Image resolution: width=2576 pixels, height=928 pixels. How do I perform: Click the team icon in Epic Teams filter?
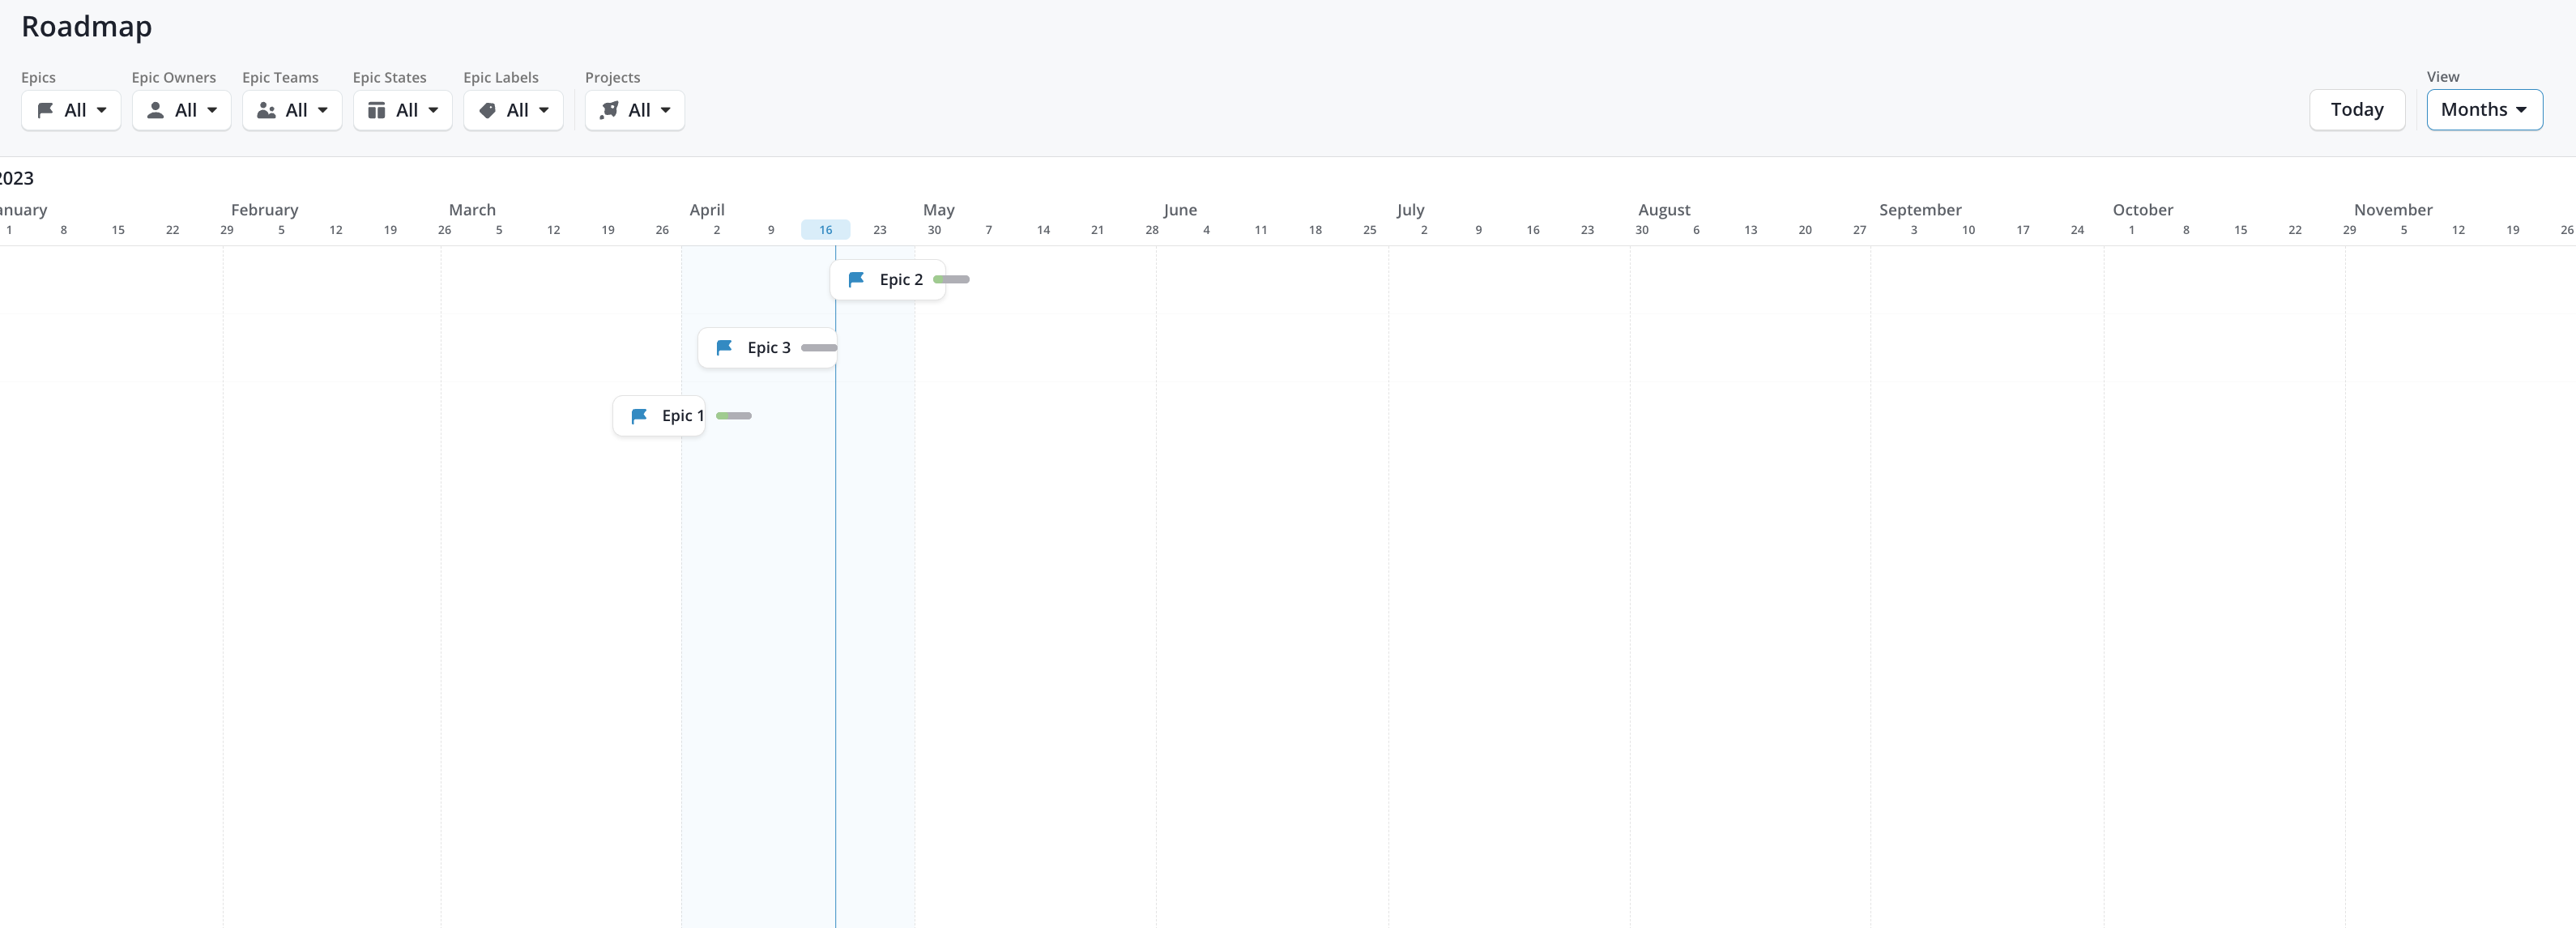tap(266, 110)
